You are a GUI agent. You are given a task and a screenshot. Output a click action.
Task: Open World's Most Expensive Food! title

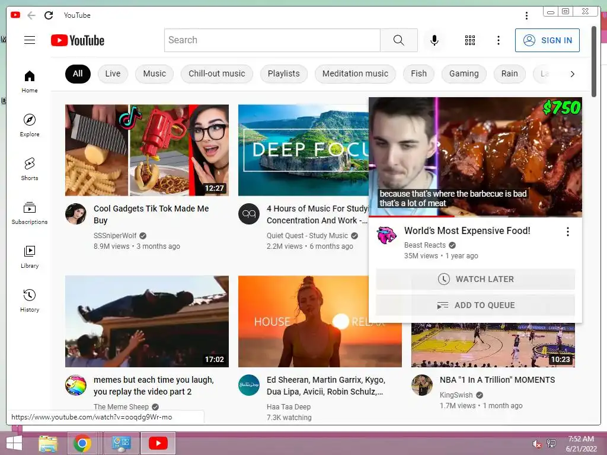pos(467,230)
